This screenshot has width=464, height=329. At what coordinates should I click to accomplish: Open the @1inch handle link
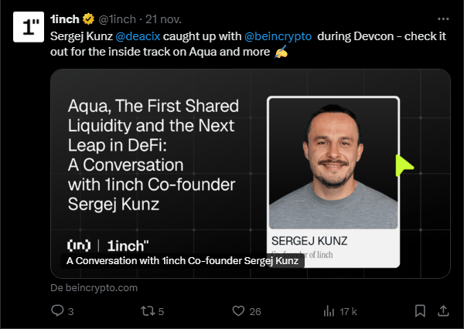point(117,19)
